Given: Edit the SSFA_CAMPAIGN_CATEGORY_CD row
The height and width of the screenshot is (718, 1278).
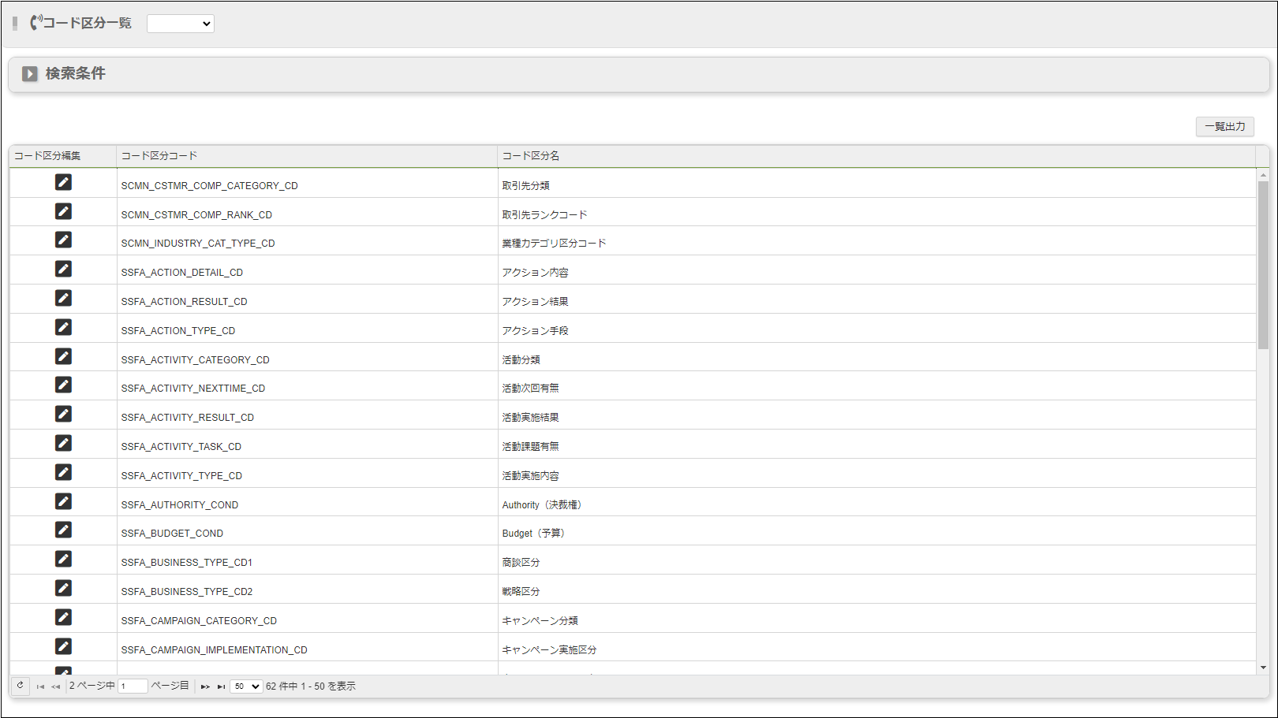Looking at the screenshot, I should (63, 617).
